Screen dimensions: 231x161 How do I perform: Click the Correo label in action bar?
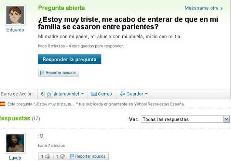coord(105,94)
